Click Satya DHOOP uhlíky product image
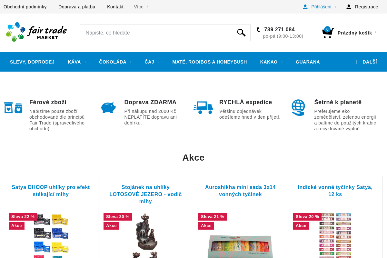 coord(51,235)
